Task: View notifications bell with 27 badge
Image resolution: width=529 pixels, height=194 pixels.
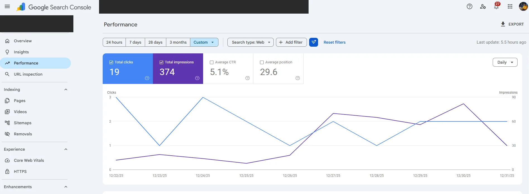Action: (x=497, y=6)
